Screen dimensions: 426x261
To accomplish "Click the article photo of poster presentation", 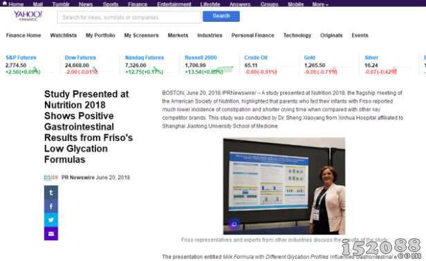I will [284, 186].
